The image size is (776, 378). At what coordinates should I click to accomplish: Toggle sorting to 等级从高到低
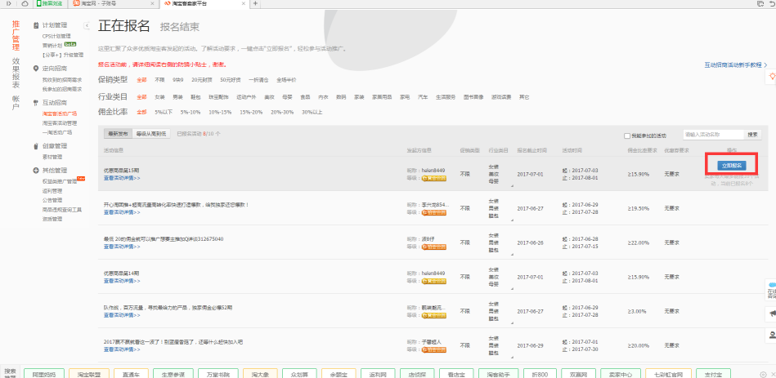pos(151,134)
